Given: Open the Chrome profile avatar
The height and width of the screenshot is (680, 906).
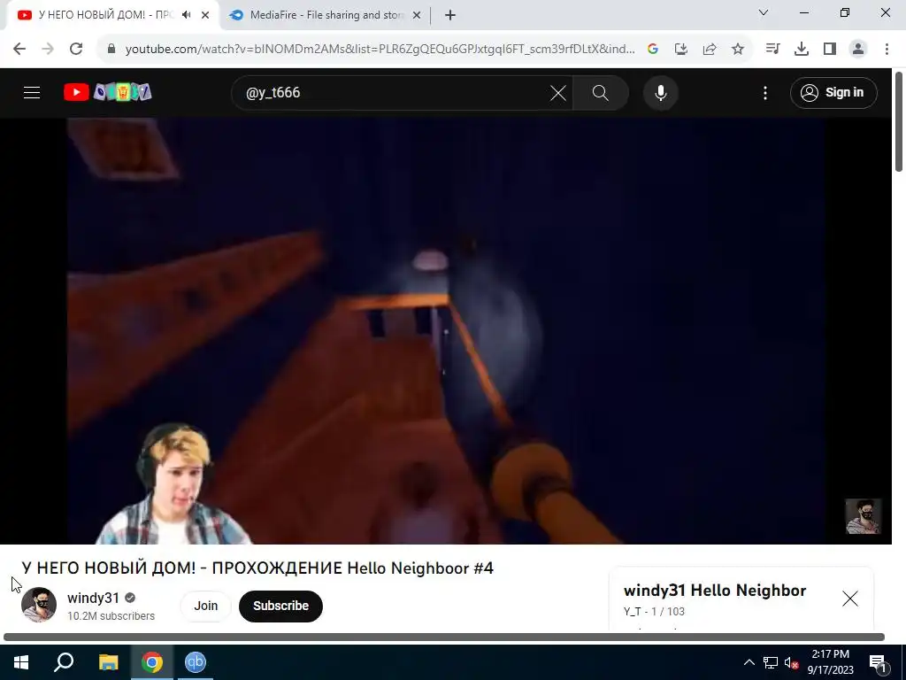Looking at the screenshot, I should [858, 50].
